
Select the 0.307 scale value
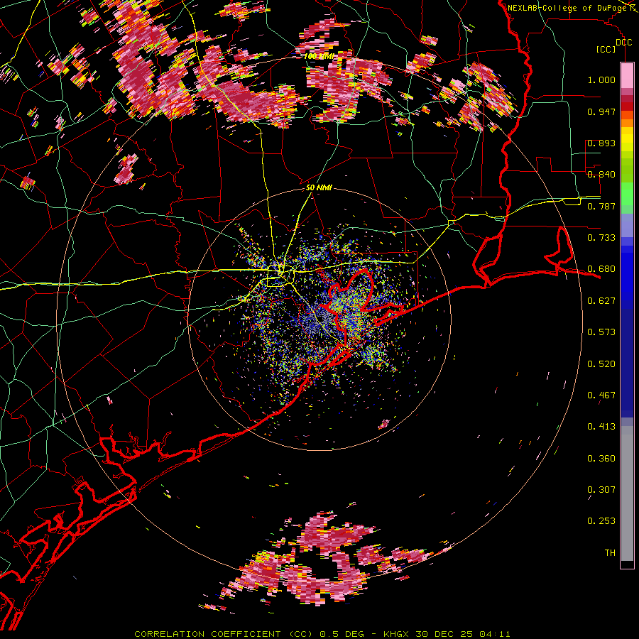601,489
